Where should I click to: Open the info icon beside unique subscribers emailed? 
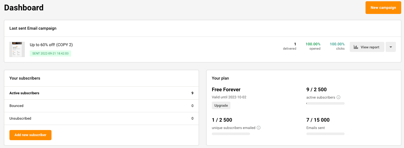(x=259, y=128)
